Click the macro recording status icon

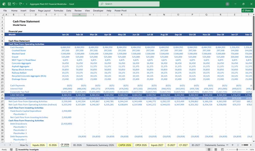[11, 149]
